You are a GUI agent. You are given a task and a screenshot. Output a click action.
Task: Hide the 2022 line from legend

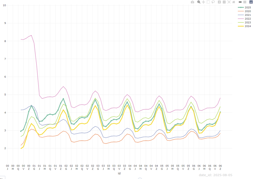248,19
